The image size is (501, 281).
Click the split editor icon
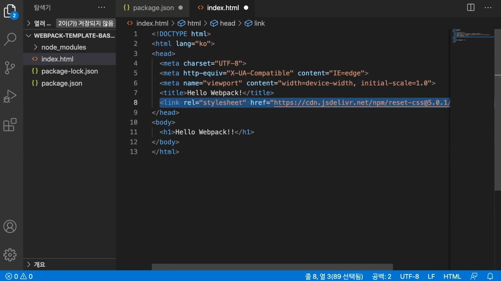click(471, 7)
